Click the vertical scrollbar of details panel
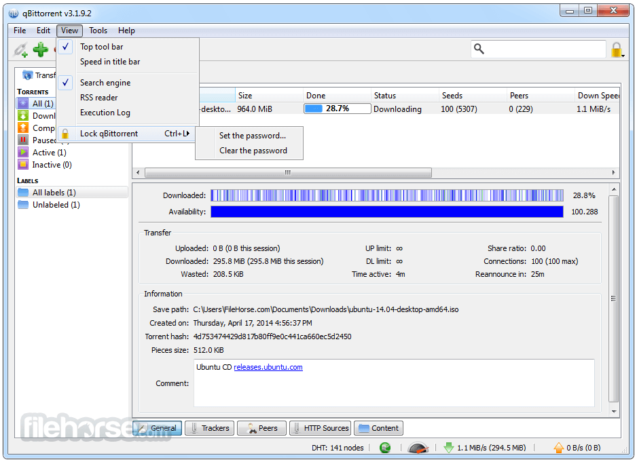Viewport: 637px width, 462px height. click(x=614, y=299)
